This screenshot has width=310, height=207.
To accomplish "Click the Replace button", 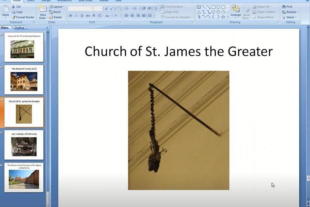I will pyautogui.click(x=290, y=12).
